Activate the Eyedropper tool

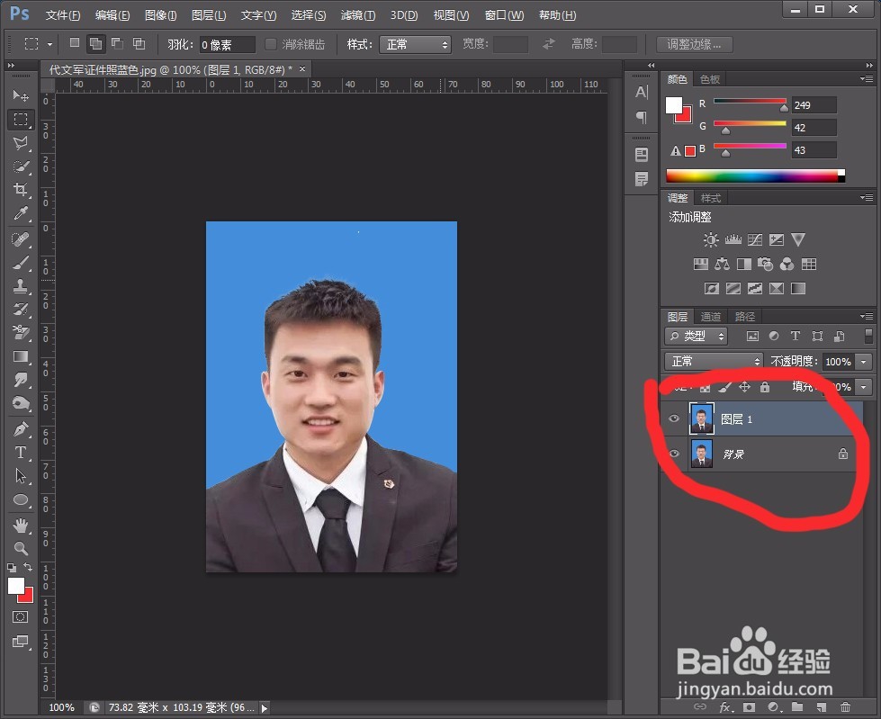[22, 214]
